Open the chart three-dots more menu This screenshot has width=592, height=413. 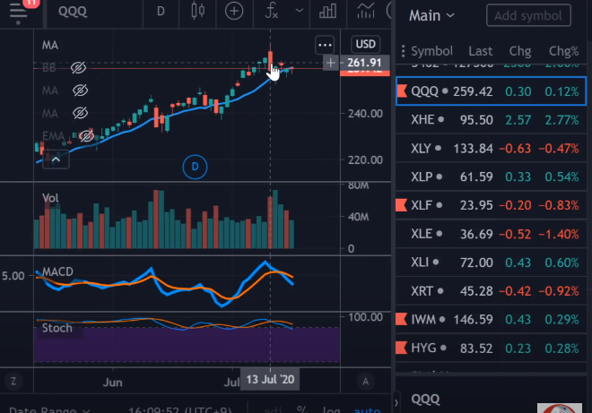tap(325, 46)
